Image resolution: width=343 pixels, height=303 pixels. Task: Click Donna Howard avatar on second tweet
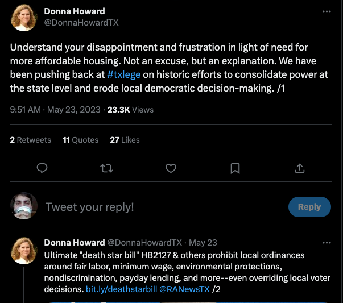24,251
